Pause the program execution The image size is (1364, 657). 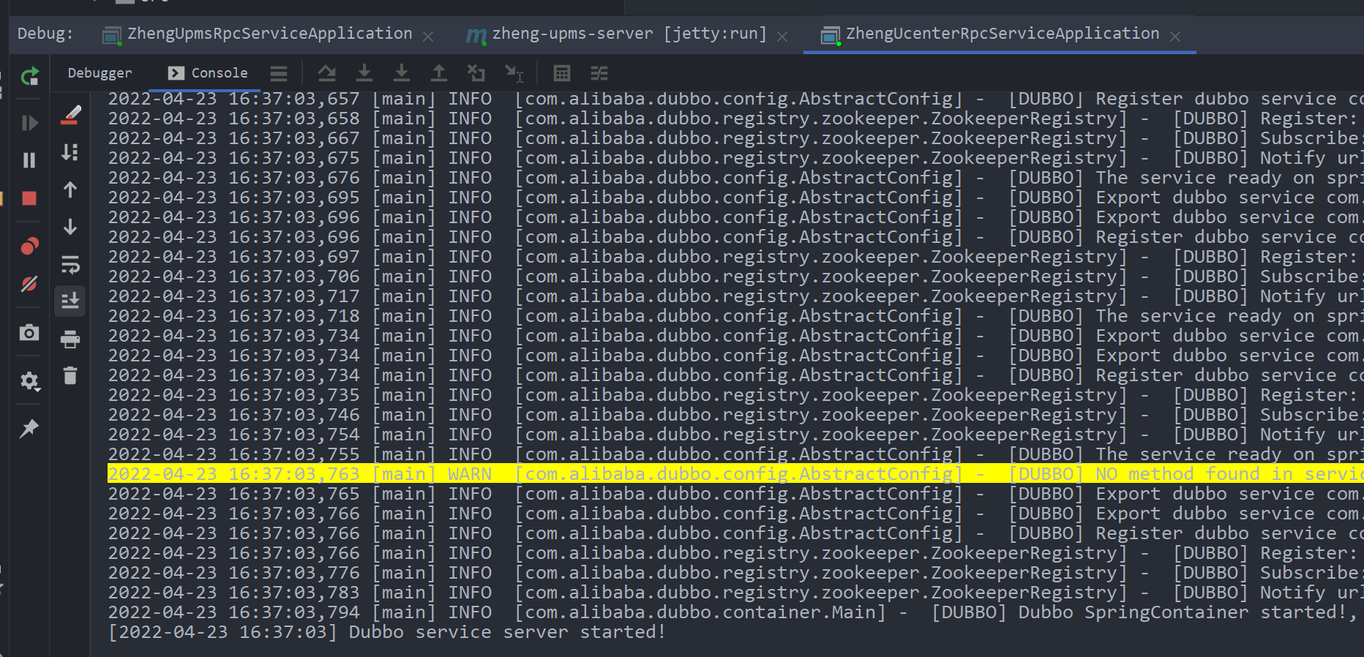point(29,160)
